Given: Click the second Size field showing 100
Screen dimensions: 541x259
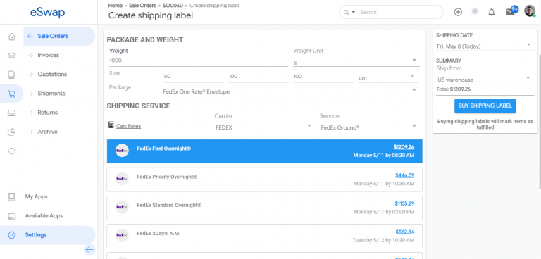Looking at the screenshot, I should [258, 77].
